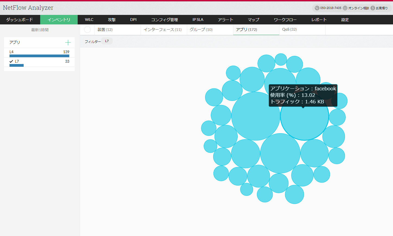Open the 最新1時間 time range selector
Viewport: 393px width, 236px height.
click(40, 30)
